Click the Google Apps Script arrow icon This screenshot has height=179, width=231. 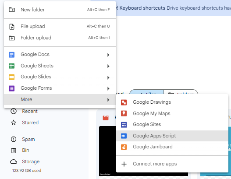(x=124, y=136)
